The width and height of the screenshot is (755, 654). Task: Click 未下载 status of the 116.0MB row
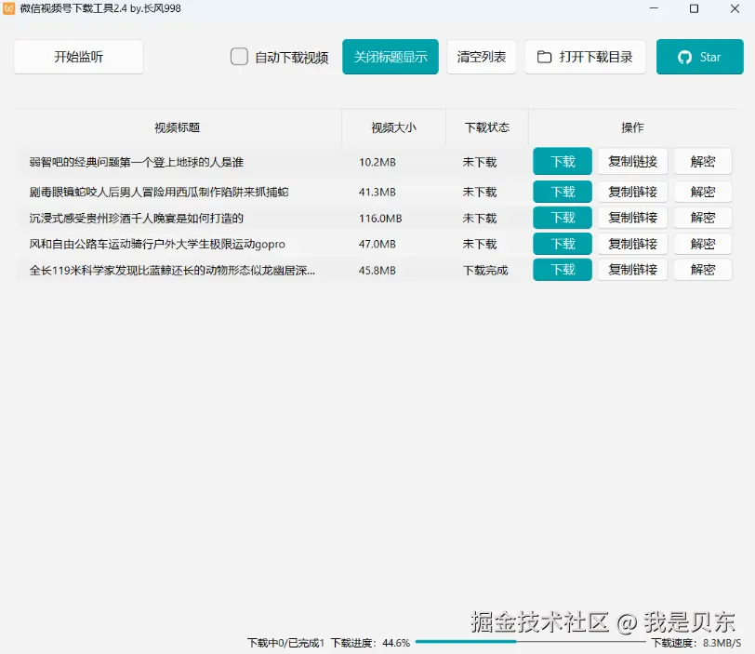(480, 219)
